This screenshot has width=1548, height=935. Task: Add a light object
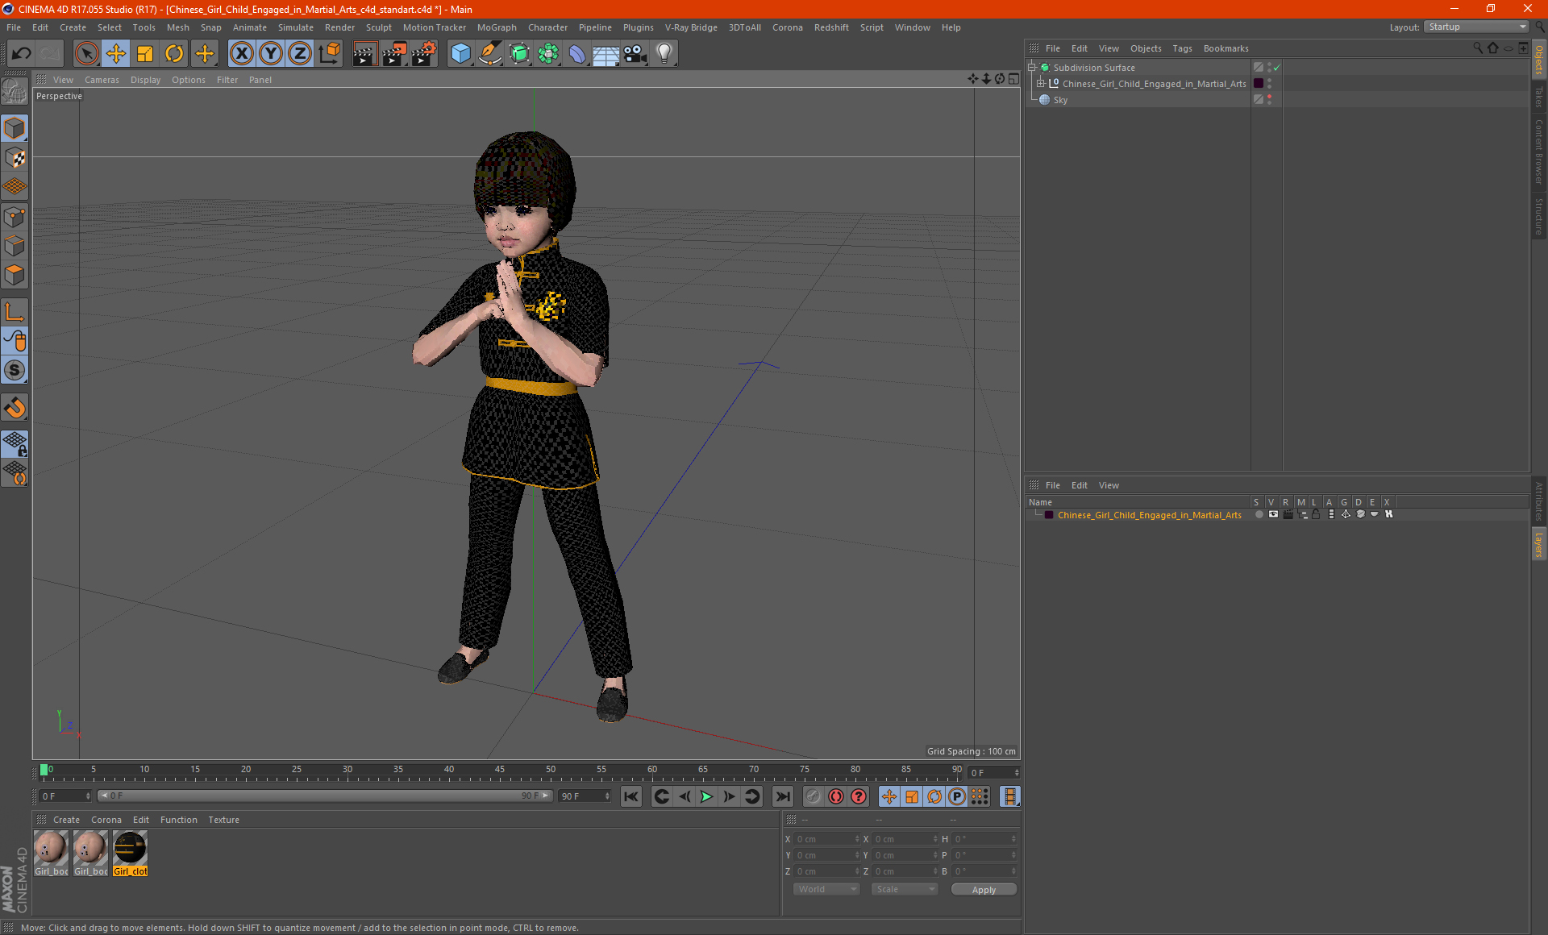(664, 54)
